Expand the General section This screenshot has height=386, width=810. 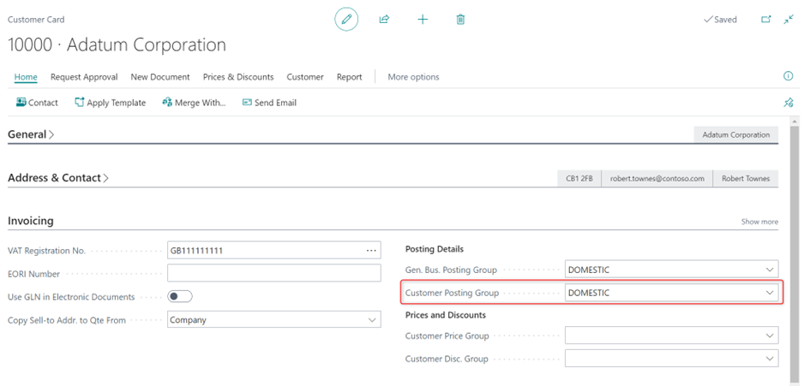[31, 134]
